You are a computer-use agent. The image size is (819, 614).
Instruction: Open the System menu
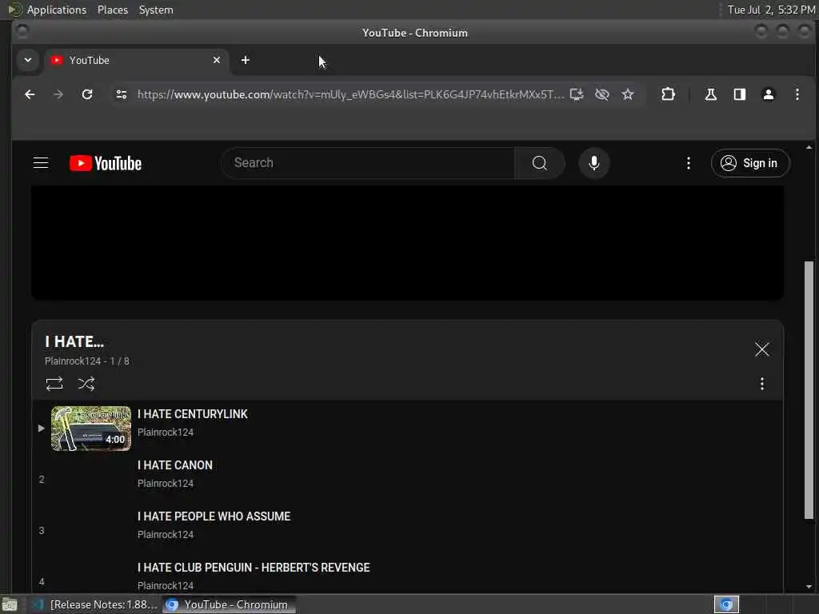156,10
